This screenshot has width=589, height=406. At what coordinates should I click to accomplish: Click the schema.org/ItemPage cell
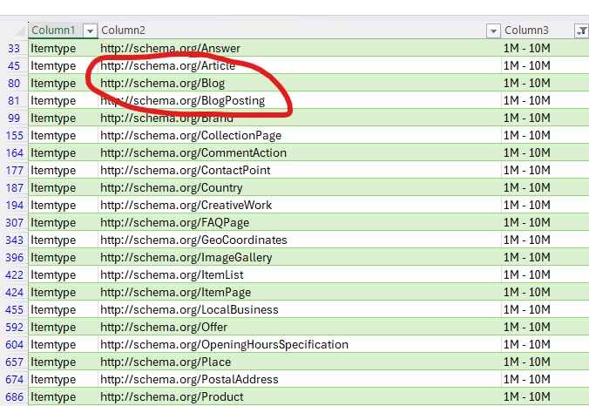point(300,292)
